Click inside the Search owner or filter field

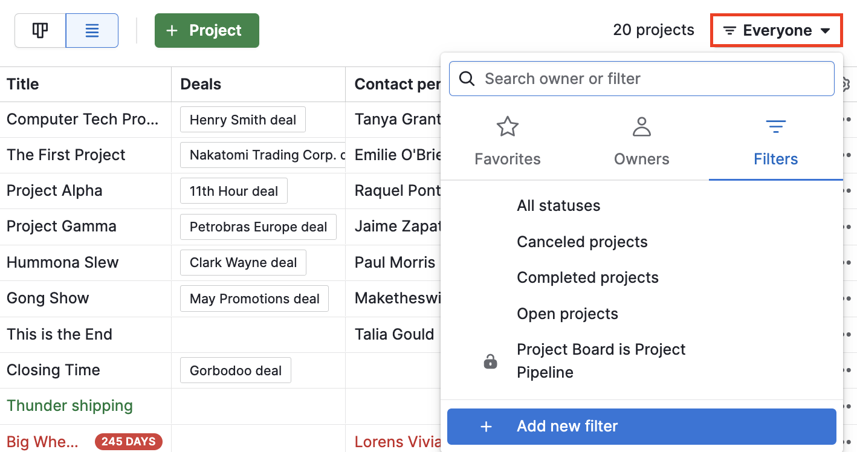click(641, 79)
